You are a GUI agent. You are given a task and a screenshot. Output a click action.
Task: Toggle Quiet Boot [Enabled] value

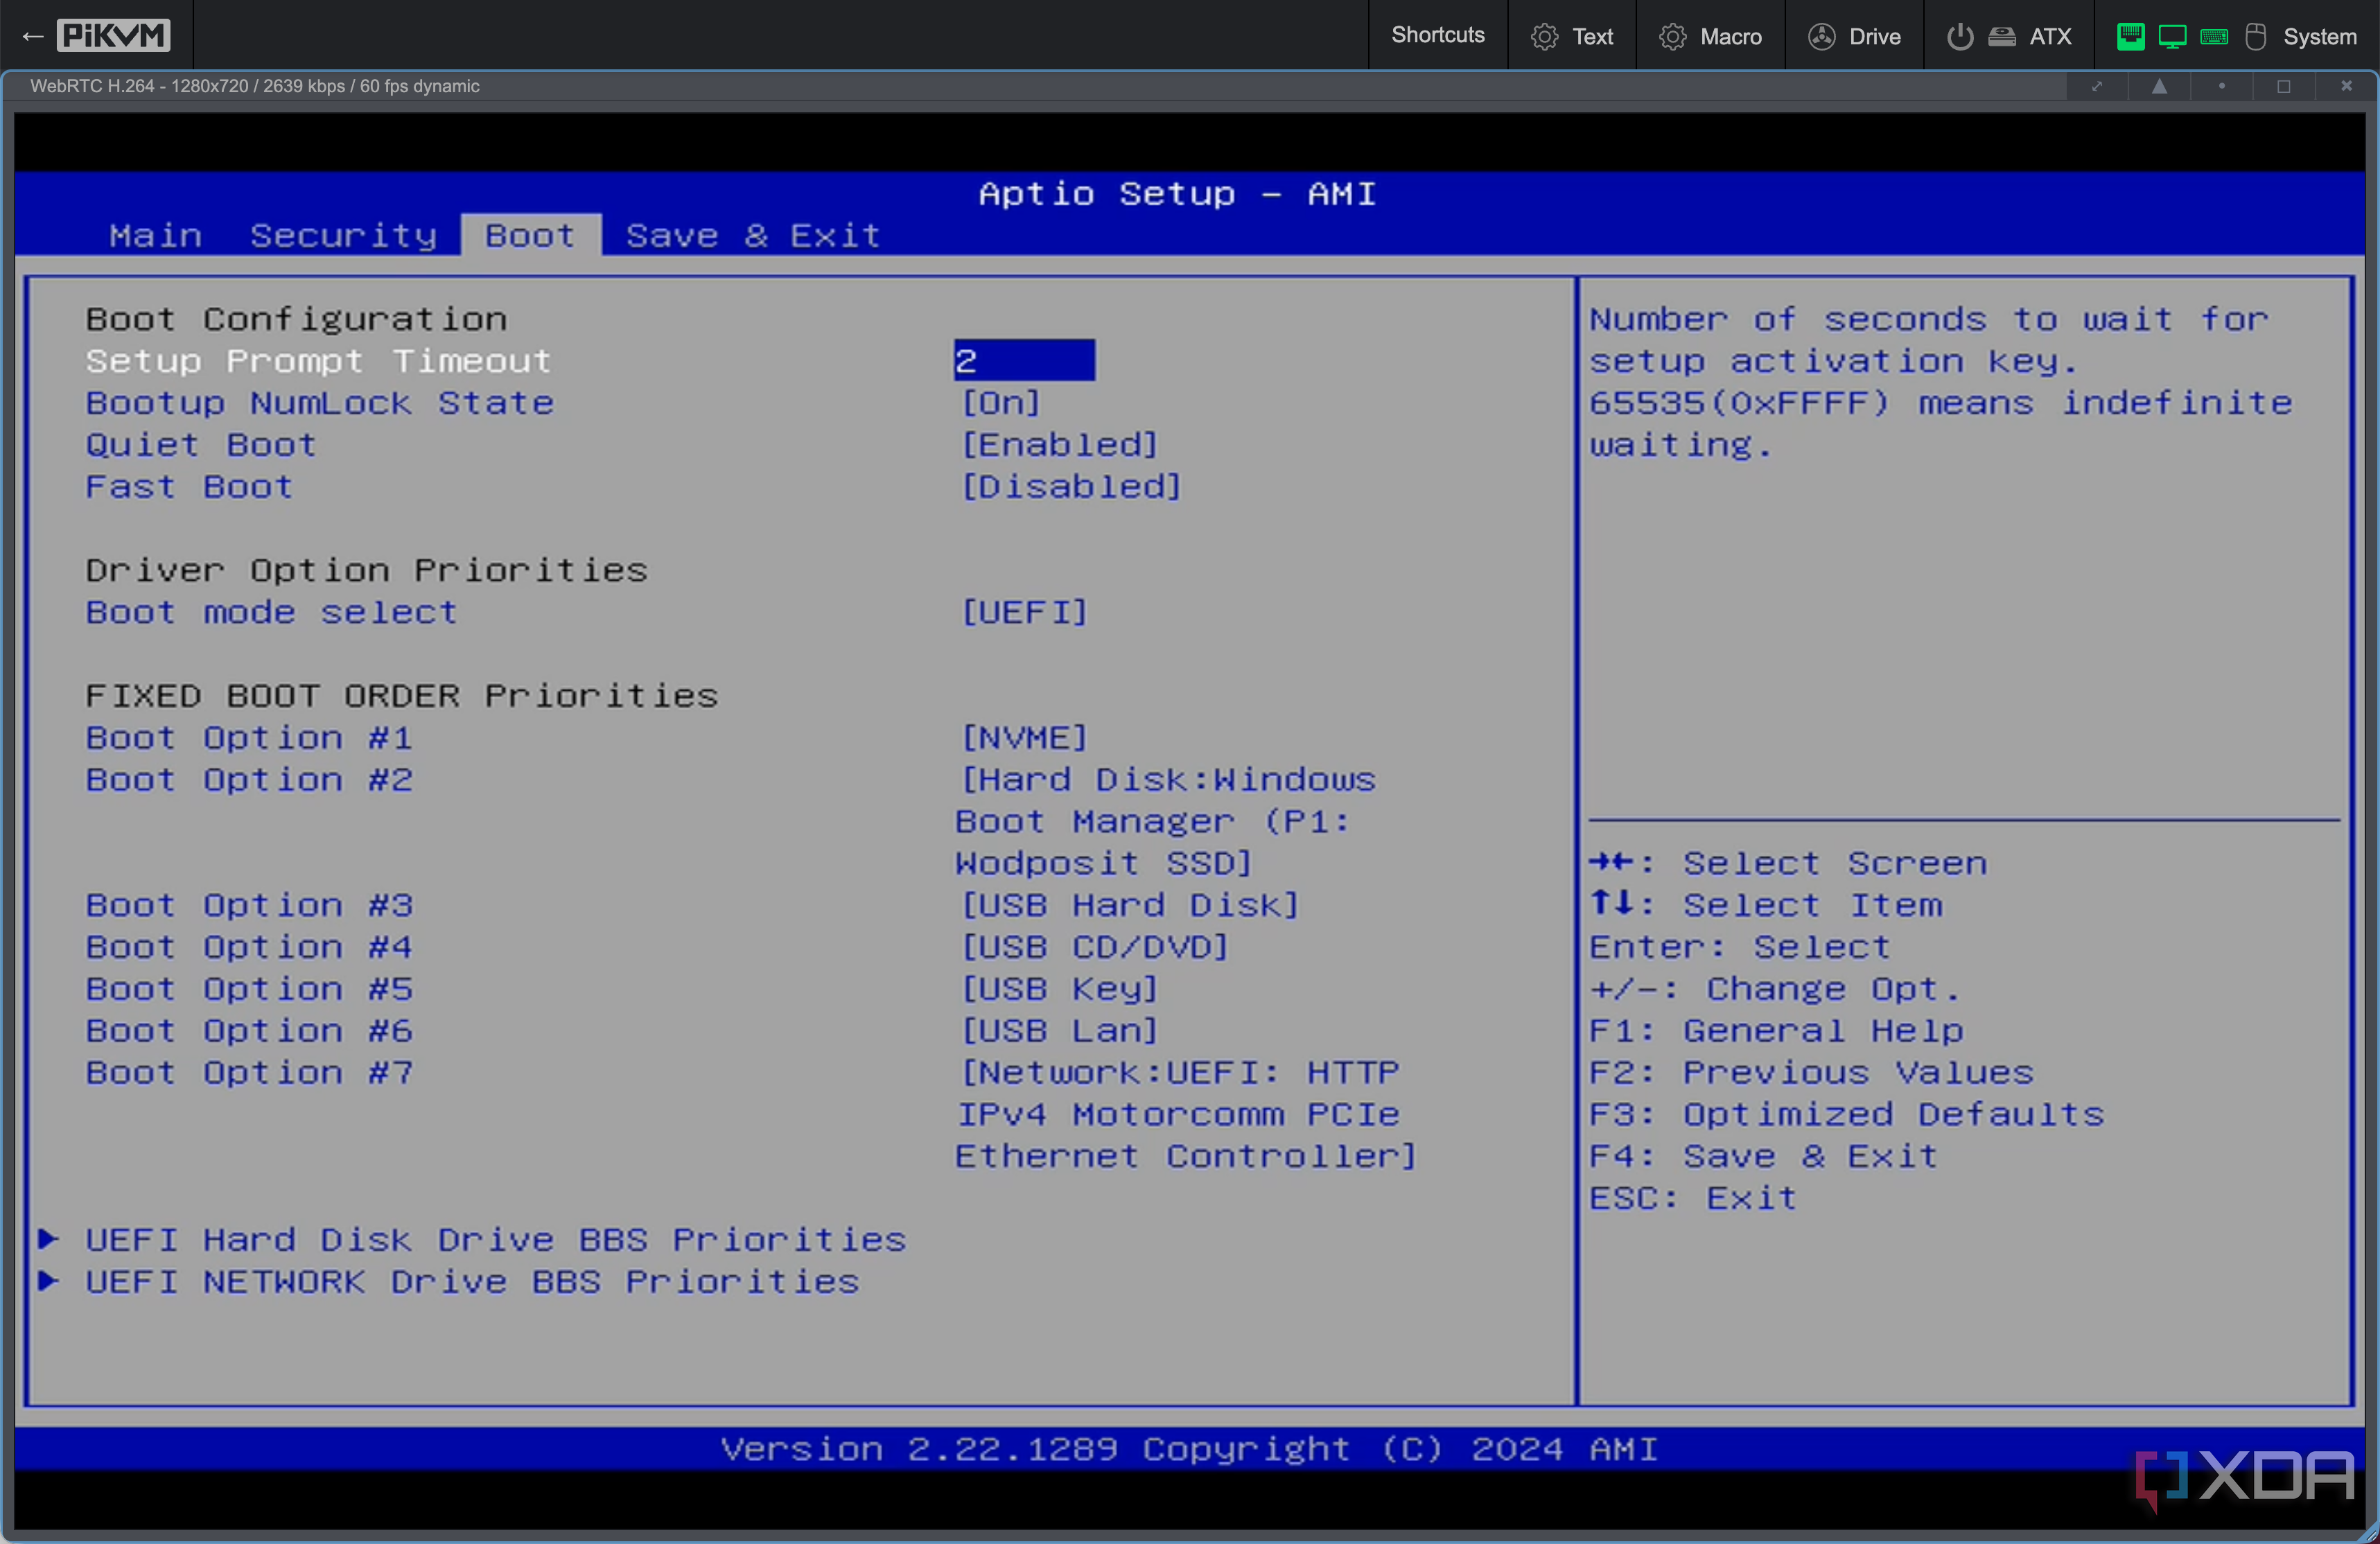coord(1059,444)
